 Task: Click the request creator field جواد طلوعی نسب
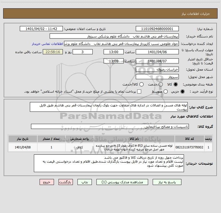pyautogui.click(x=121, y=44)
